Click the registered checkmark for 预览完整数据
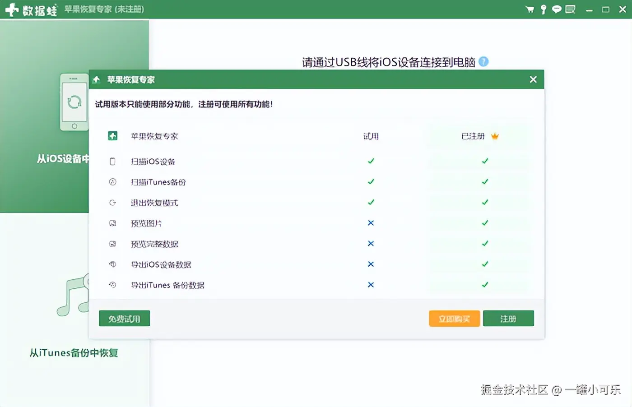The image size is (632, 407). coord(485,244)
